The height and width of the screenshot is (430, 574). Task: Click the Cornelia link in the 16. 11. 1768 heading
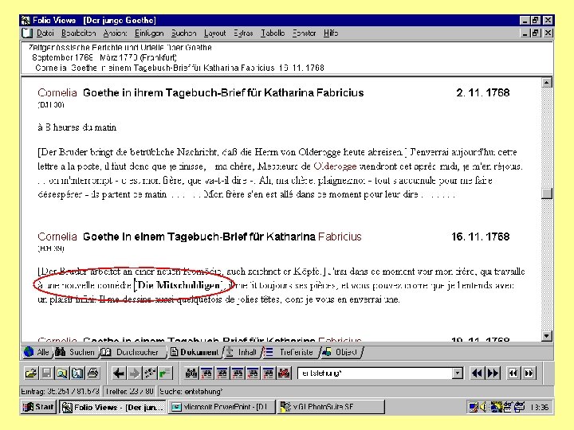[57, 236]
